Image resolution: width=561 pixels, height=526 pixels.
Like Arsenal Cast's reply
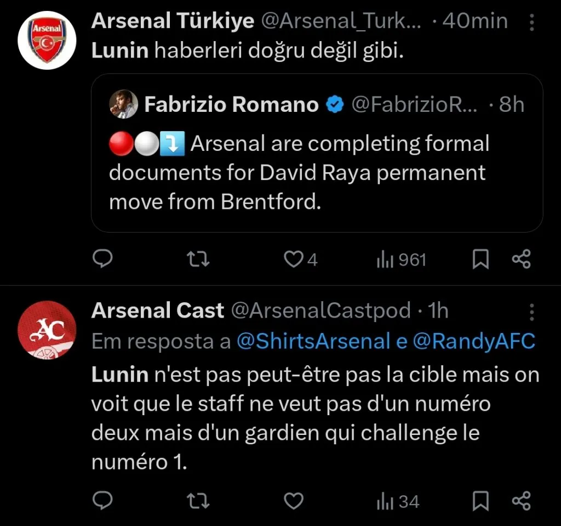click(294, 500)
